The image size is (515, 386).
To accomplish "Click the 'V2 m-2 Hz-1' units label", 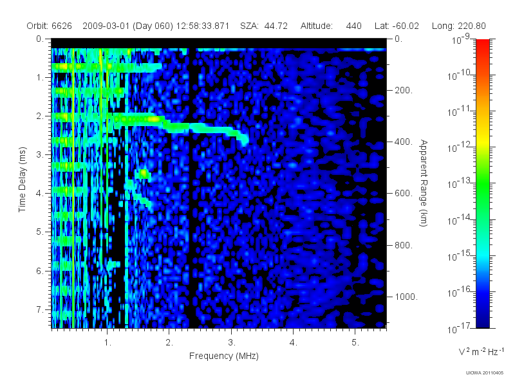I will click(x=481, y=351).
